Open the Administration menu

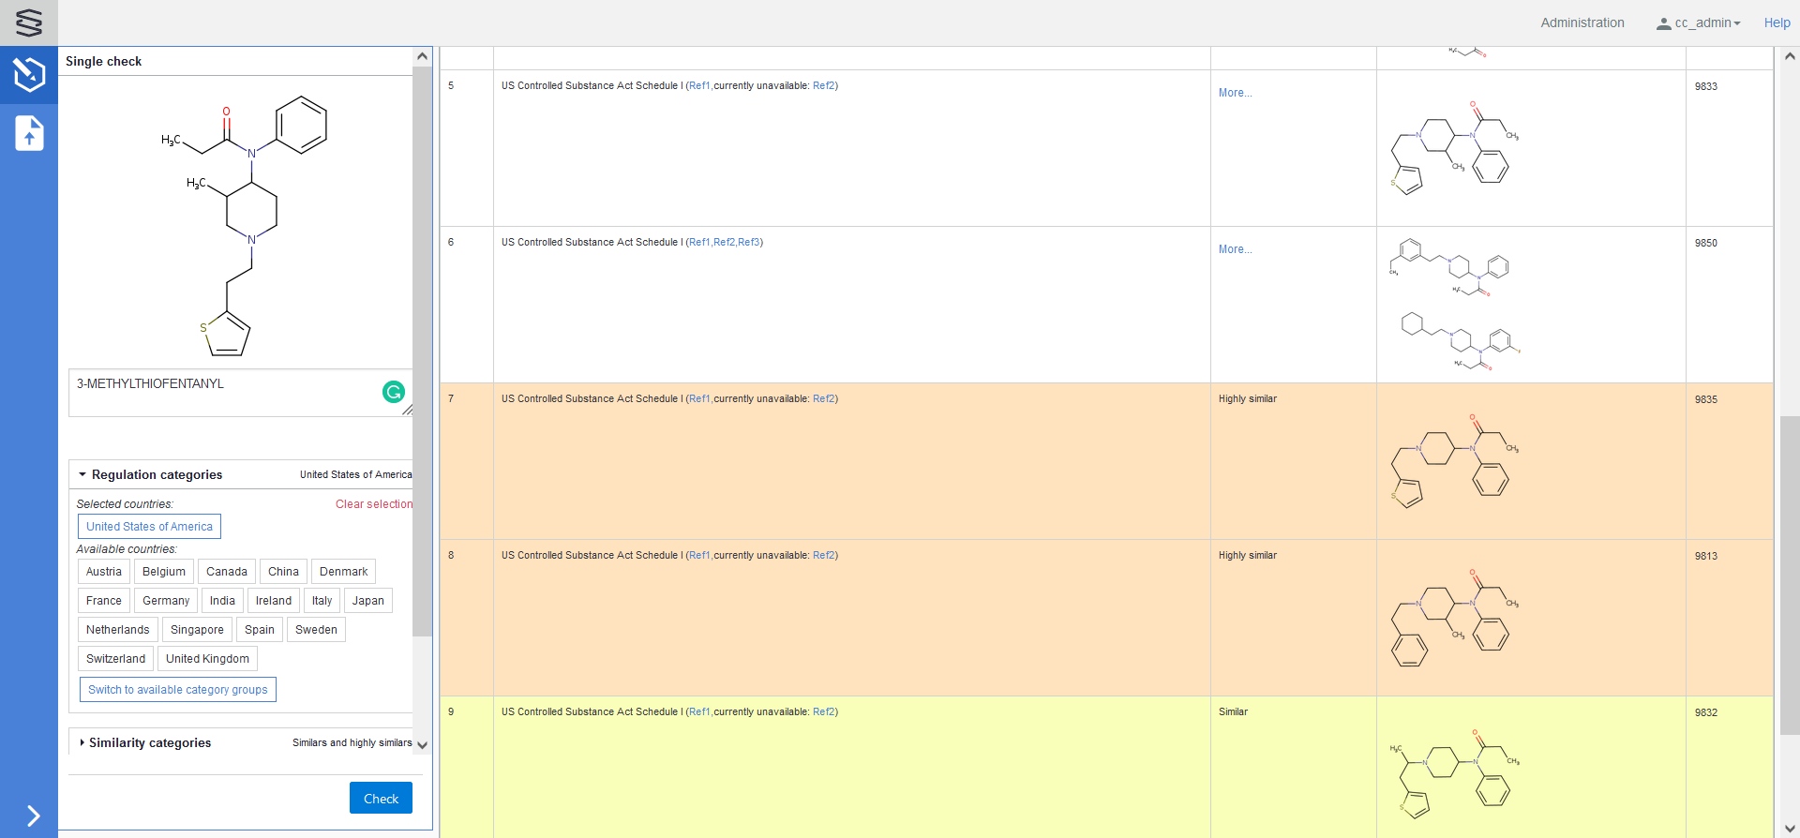1582,23
